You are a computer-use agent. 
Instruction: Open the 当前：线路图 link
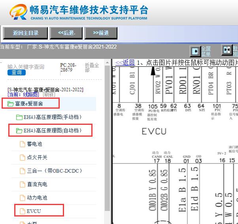(23, 95)
